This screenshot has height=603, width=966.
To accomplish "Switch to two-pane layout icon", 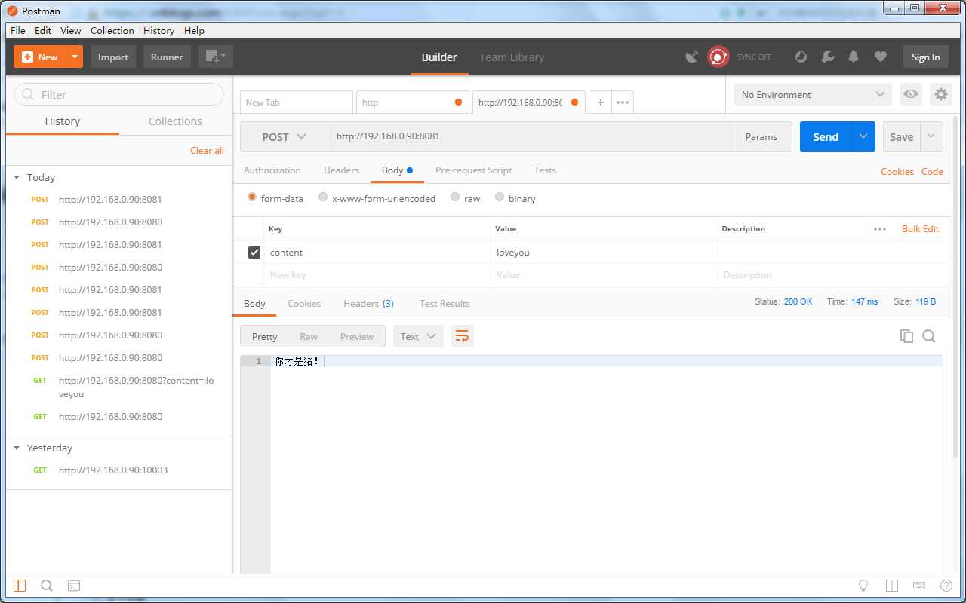I will point(892,586).
